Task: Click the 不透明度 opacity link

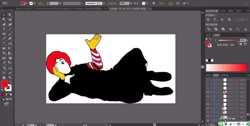Action: coord(112,3)
